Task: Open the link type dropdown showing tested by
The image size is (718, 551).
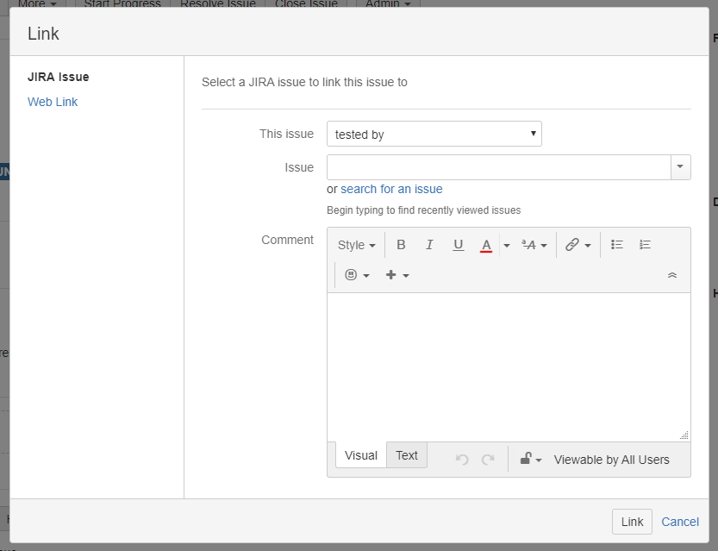Action: coord(434,134)
